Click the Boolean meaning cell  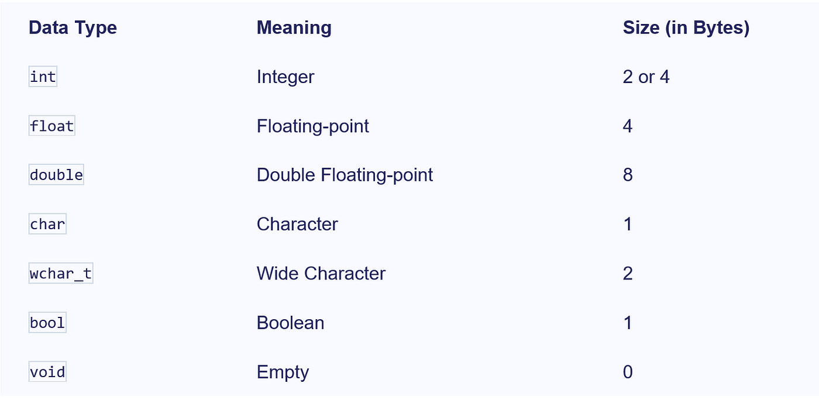point(290,323)
